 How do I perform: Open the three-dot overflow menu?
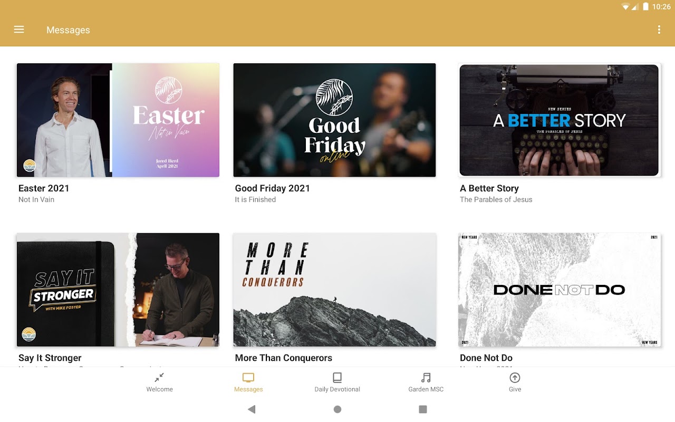pos(659,30)
